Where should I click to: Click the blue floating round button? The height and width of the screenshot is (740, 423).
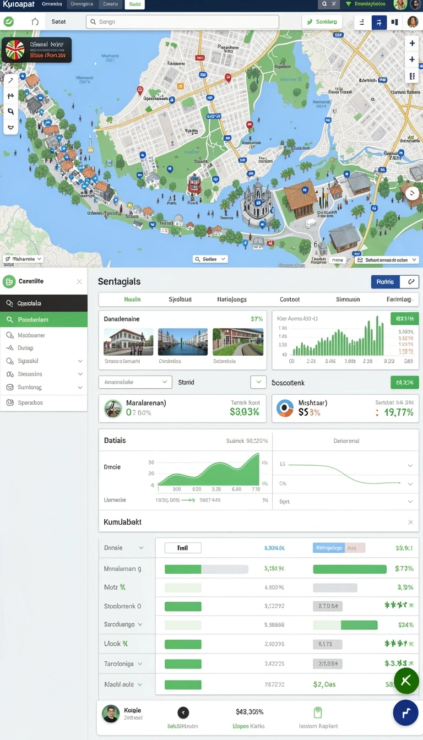[405, 713]
